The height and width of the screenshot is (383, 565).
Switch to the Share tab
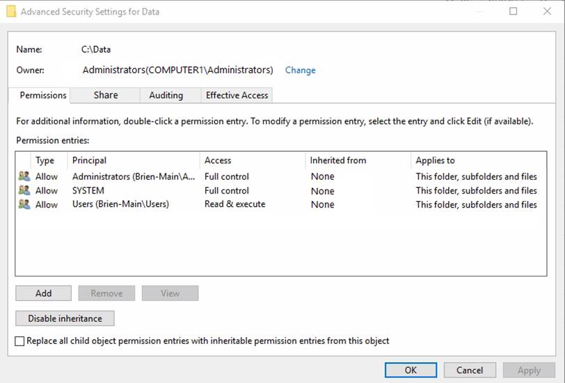[106, 95]
